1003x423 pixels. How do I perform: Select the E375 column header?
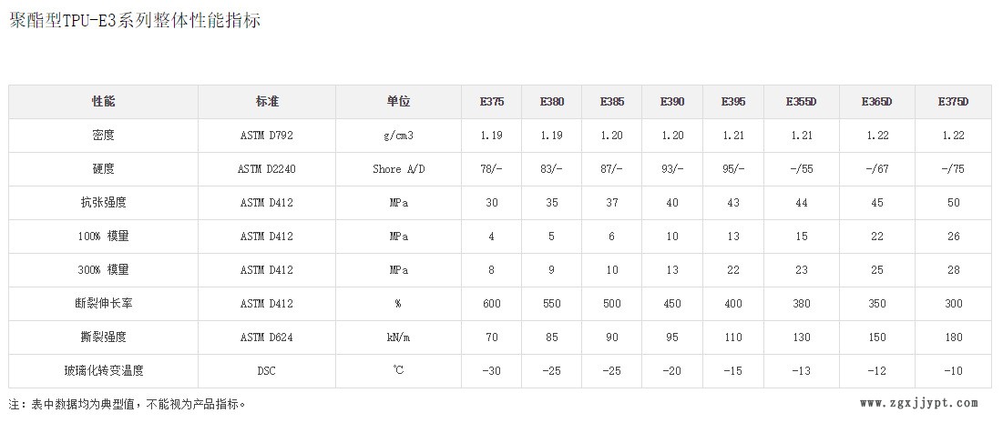click(492, 101)
